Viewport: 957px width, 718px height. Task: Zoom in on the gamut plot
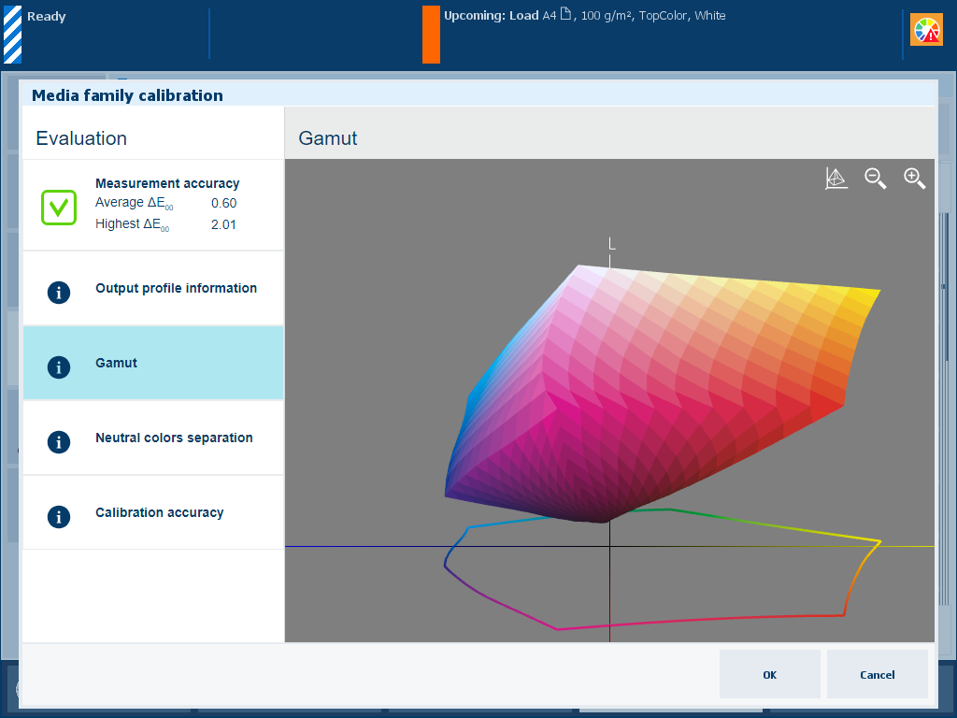(x=914, y=179)
